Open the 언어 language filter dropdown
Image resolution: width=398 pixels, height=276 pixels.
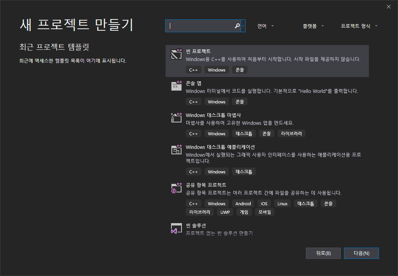tap(265, 26)
